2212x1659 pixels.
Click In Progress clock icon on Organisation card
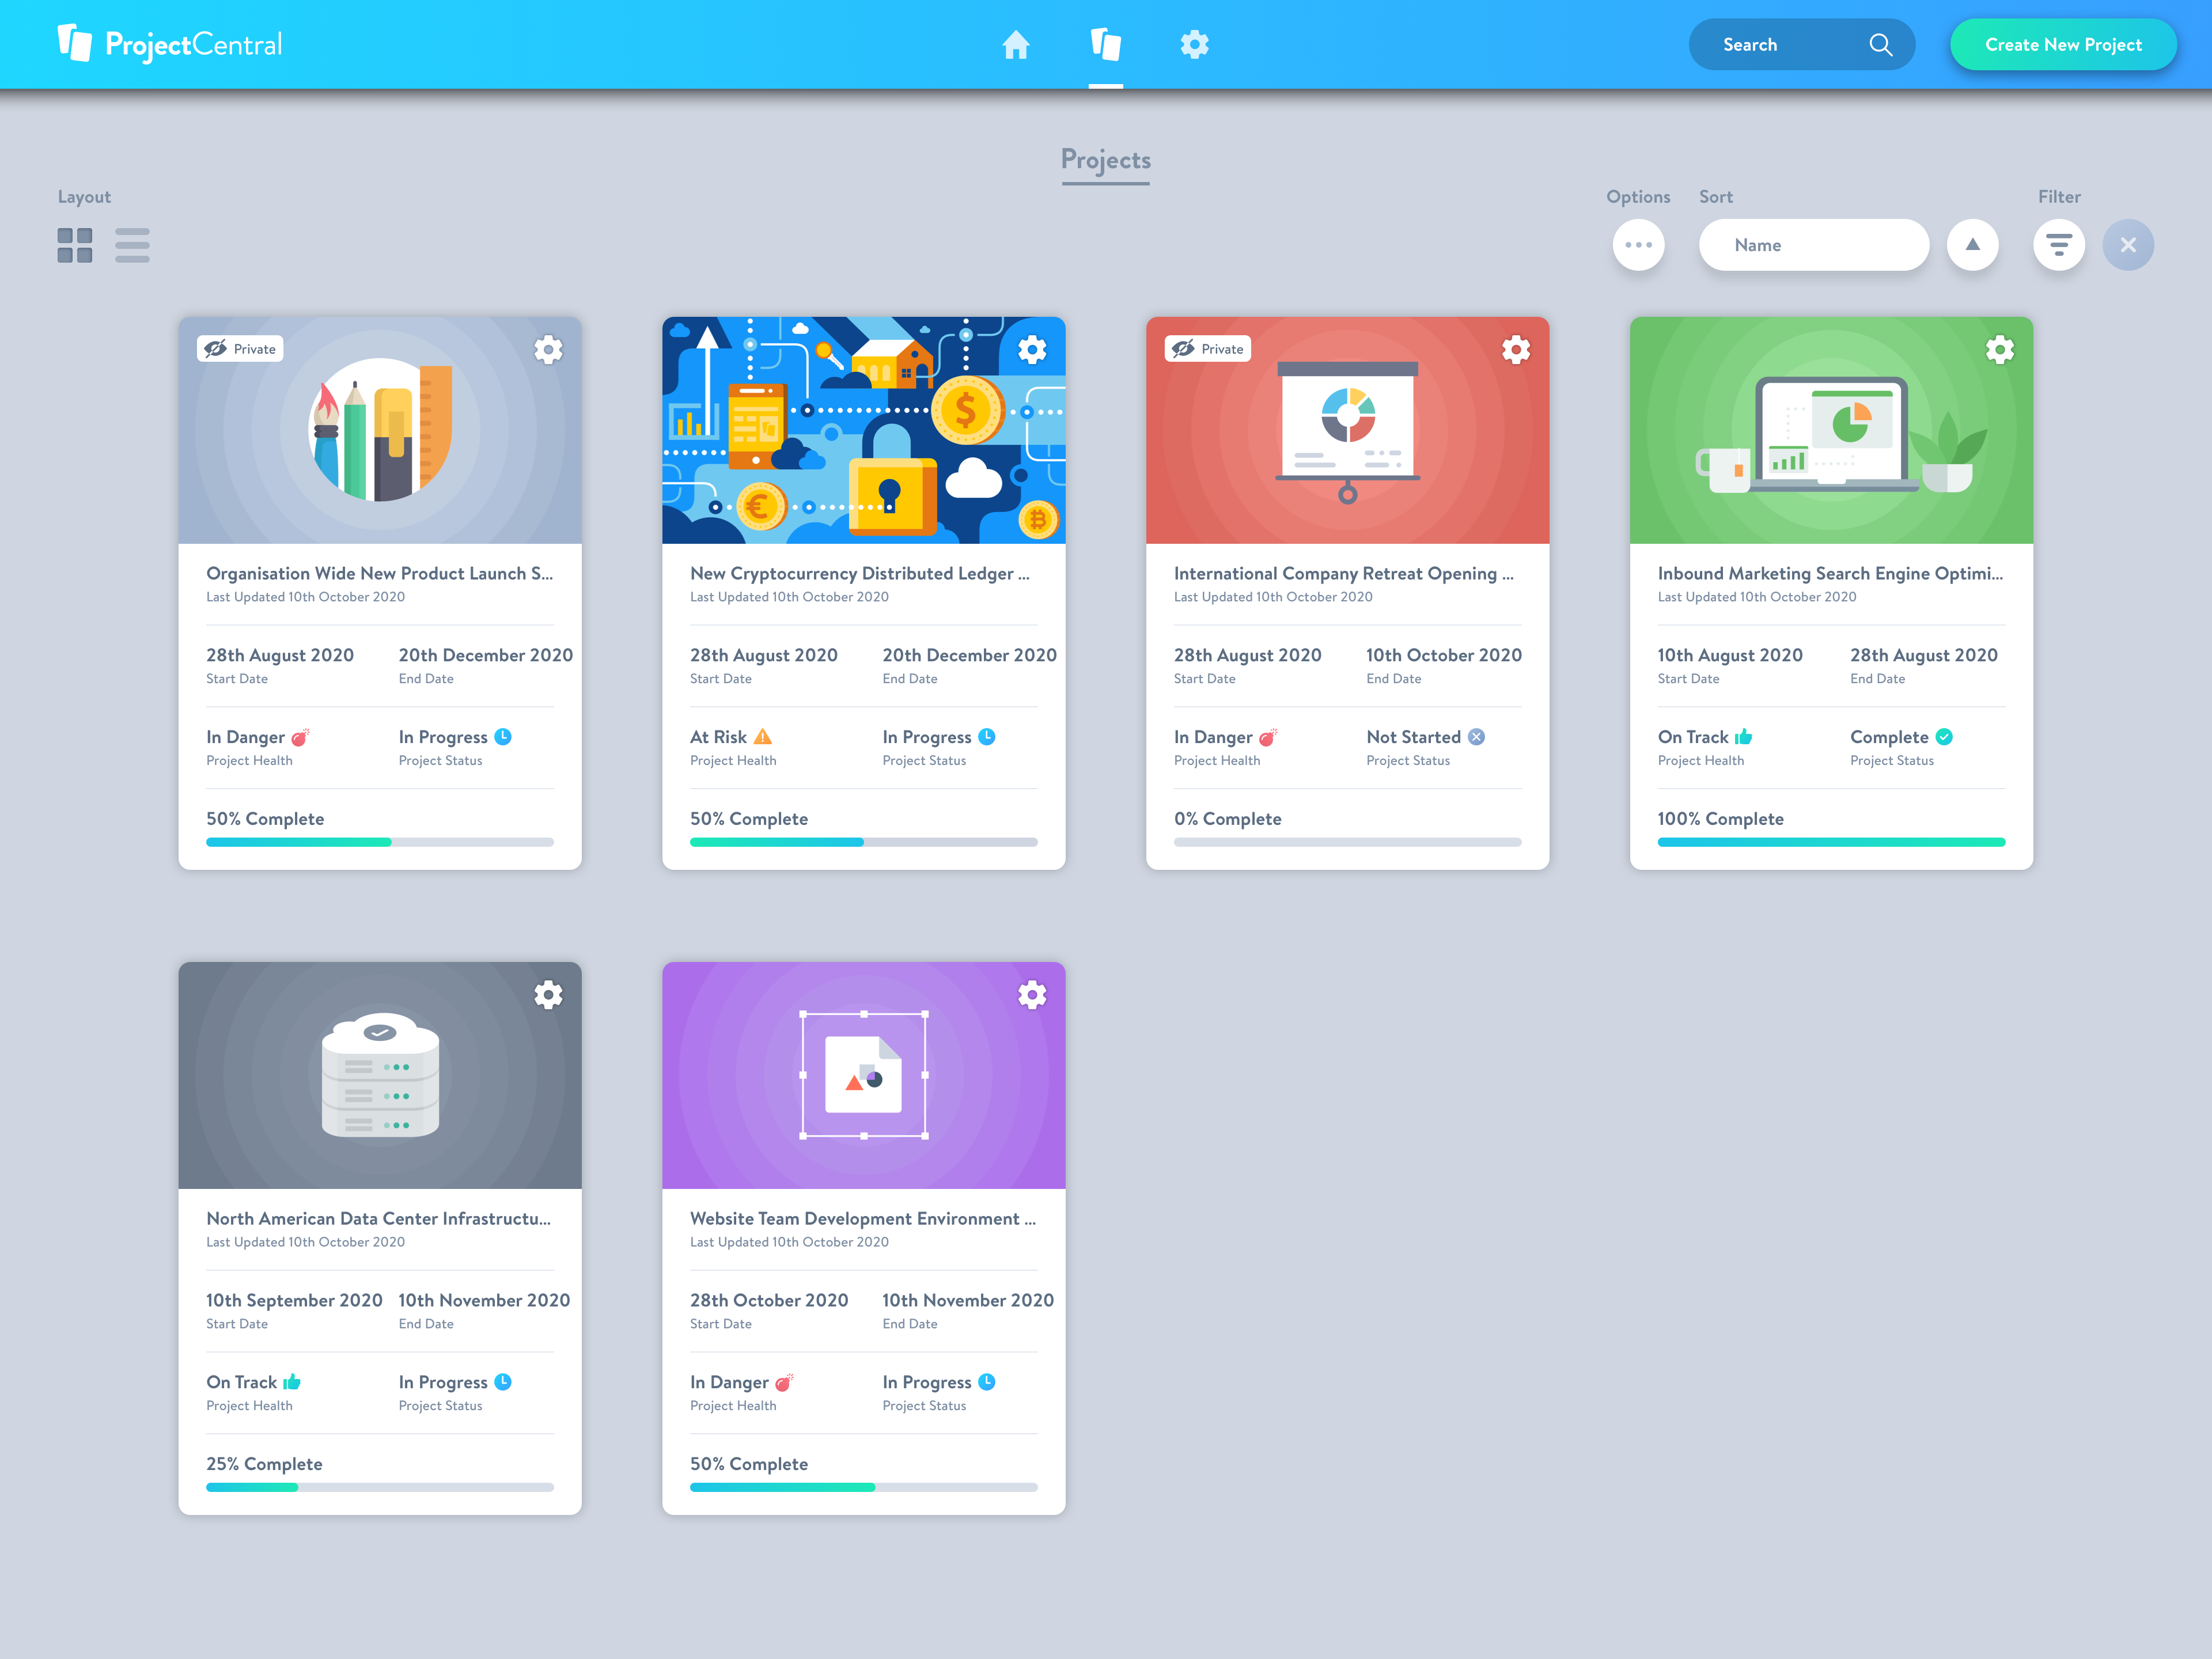click(503, 737)
